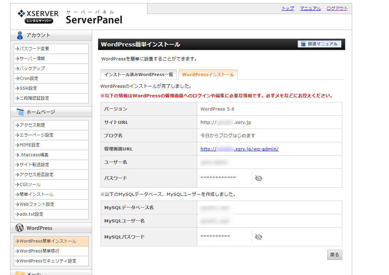Select 二段階認証設定 in the sidebar
The height and width of the screenshot is (275, 389).
pyautogui.click(x=51, y=98)
